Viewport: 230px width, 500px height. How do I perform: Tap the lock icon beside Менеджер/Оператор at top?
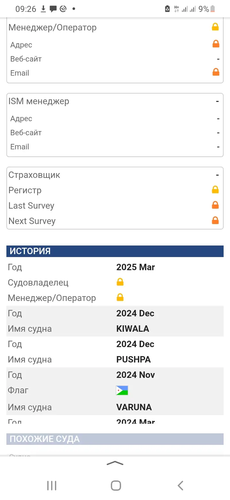(215, 27)
